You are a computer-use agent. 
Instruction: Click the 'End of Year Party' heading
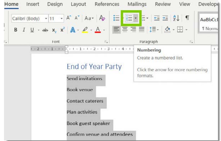click(x=94, y=66)
